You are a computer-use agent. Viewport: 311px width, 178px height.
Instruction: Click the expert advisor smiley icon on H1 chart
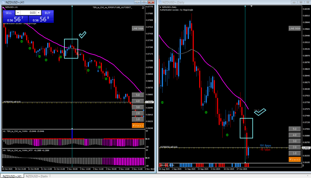tap(143, 7)
